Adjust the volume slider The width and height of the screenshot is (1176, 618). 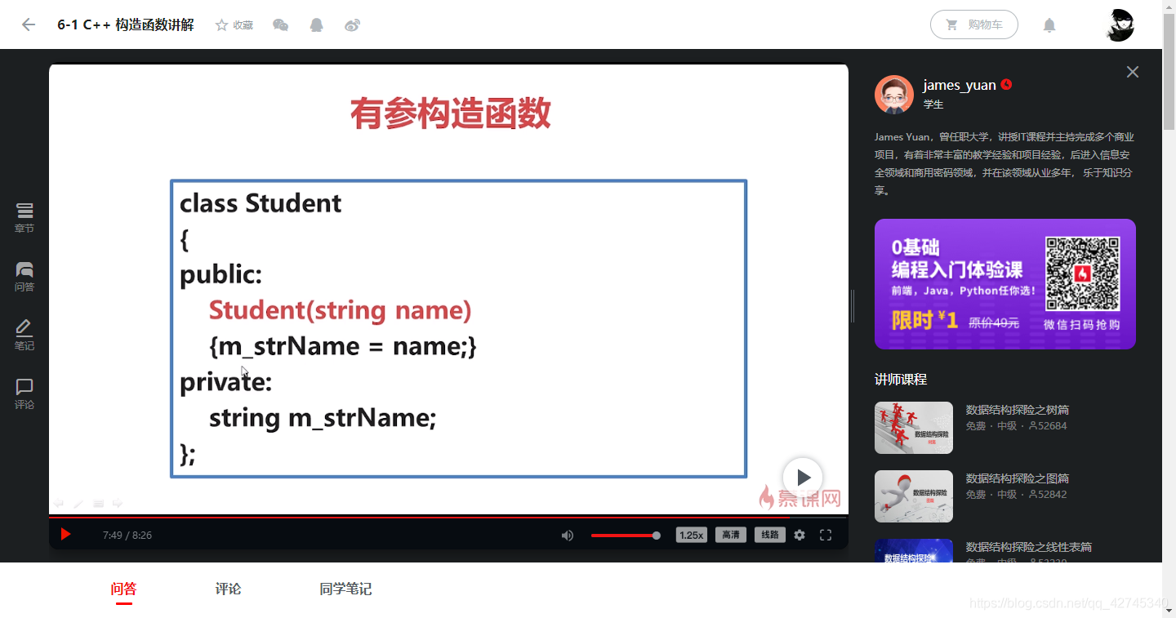pos(626,536)
